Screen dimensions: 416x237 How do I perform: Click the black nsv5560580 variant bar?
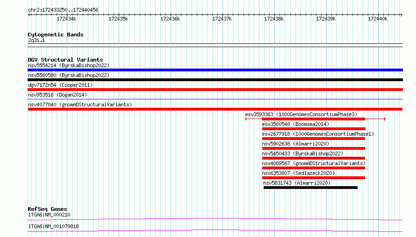[215, 80]
